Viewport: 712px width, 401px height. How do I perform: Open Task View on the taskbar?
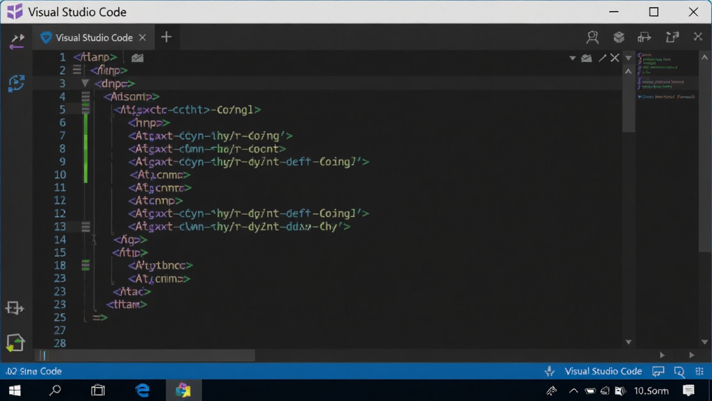point(97,391)
